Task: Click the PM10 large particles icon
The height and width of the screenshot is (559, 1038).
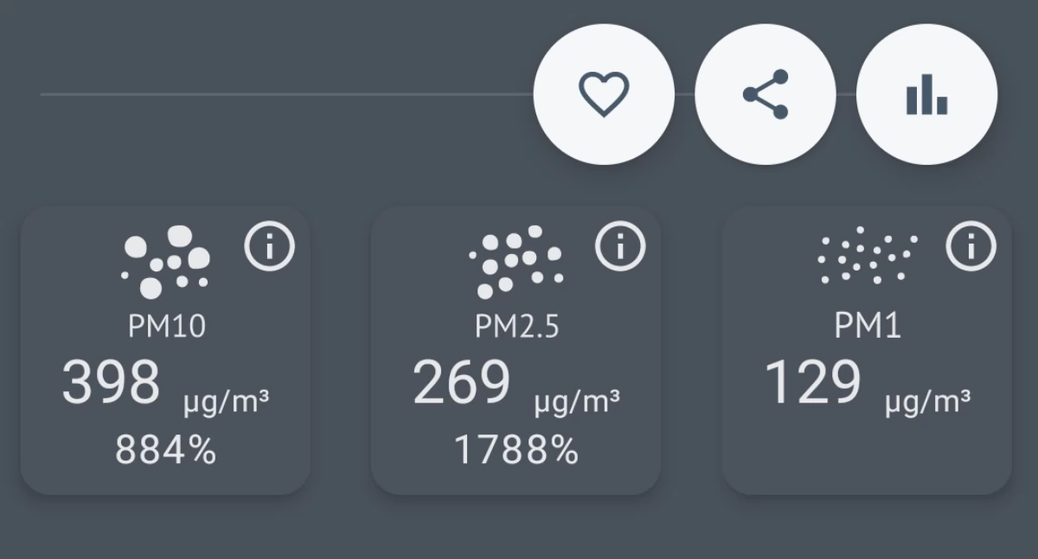Action: click(166, 261)
